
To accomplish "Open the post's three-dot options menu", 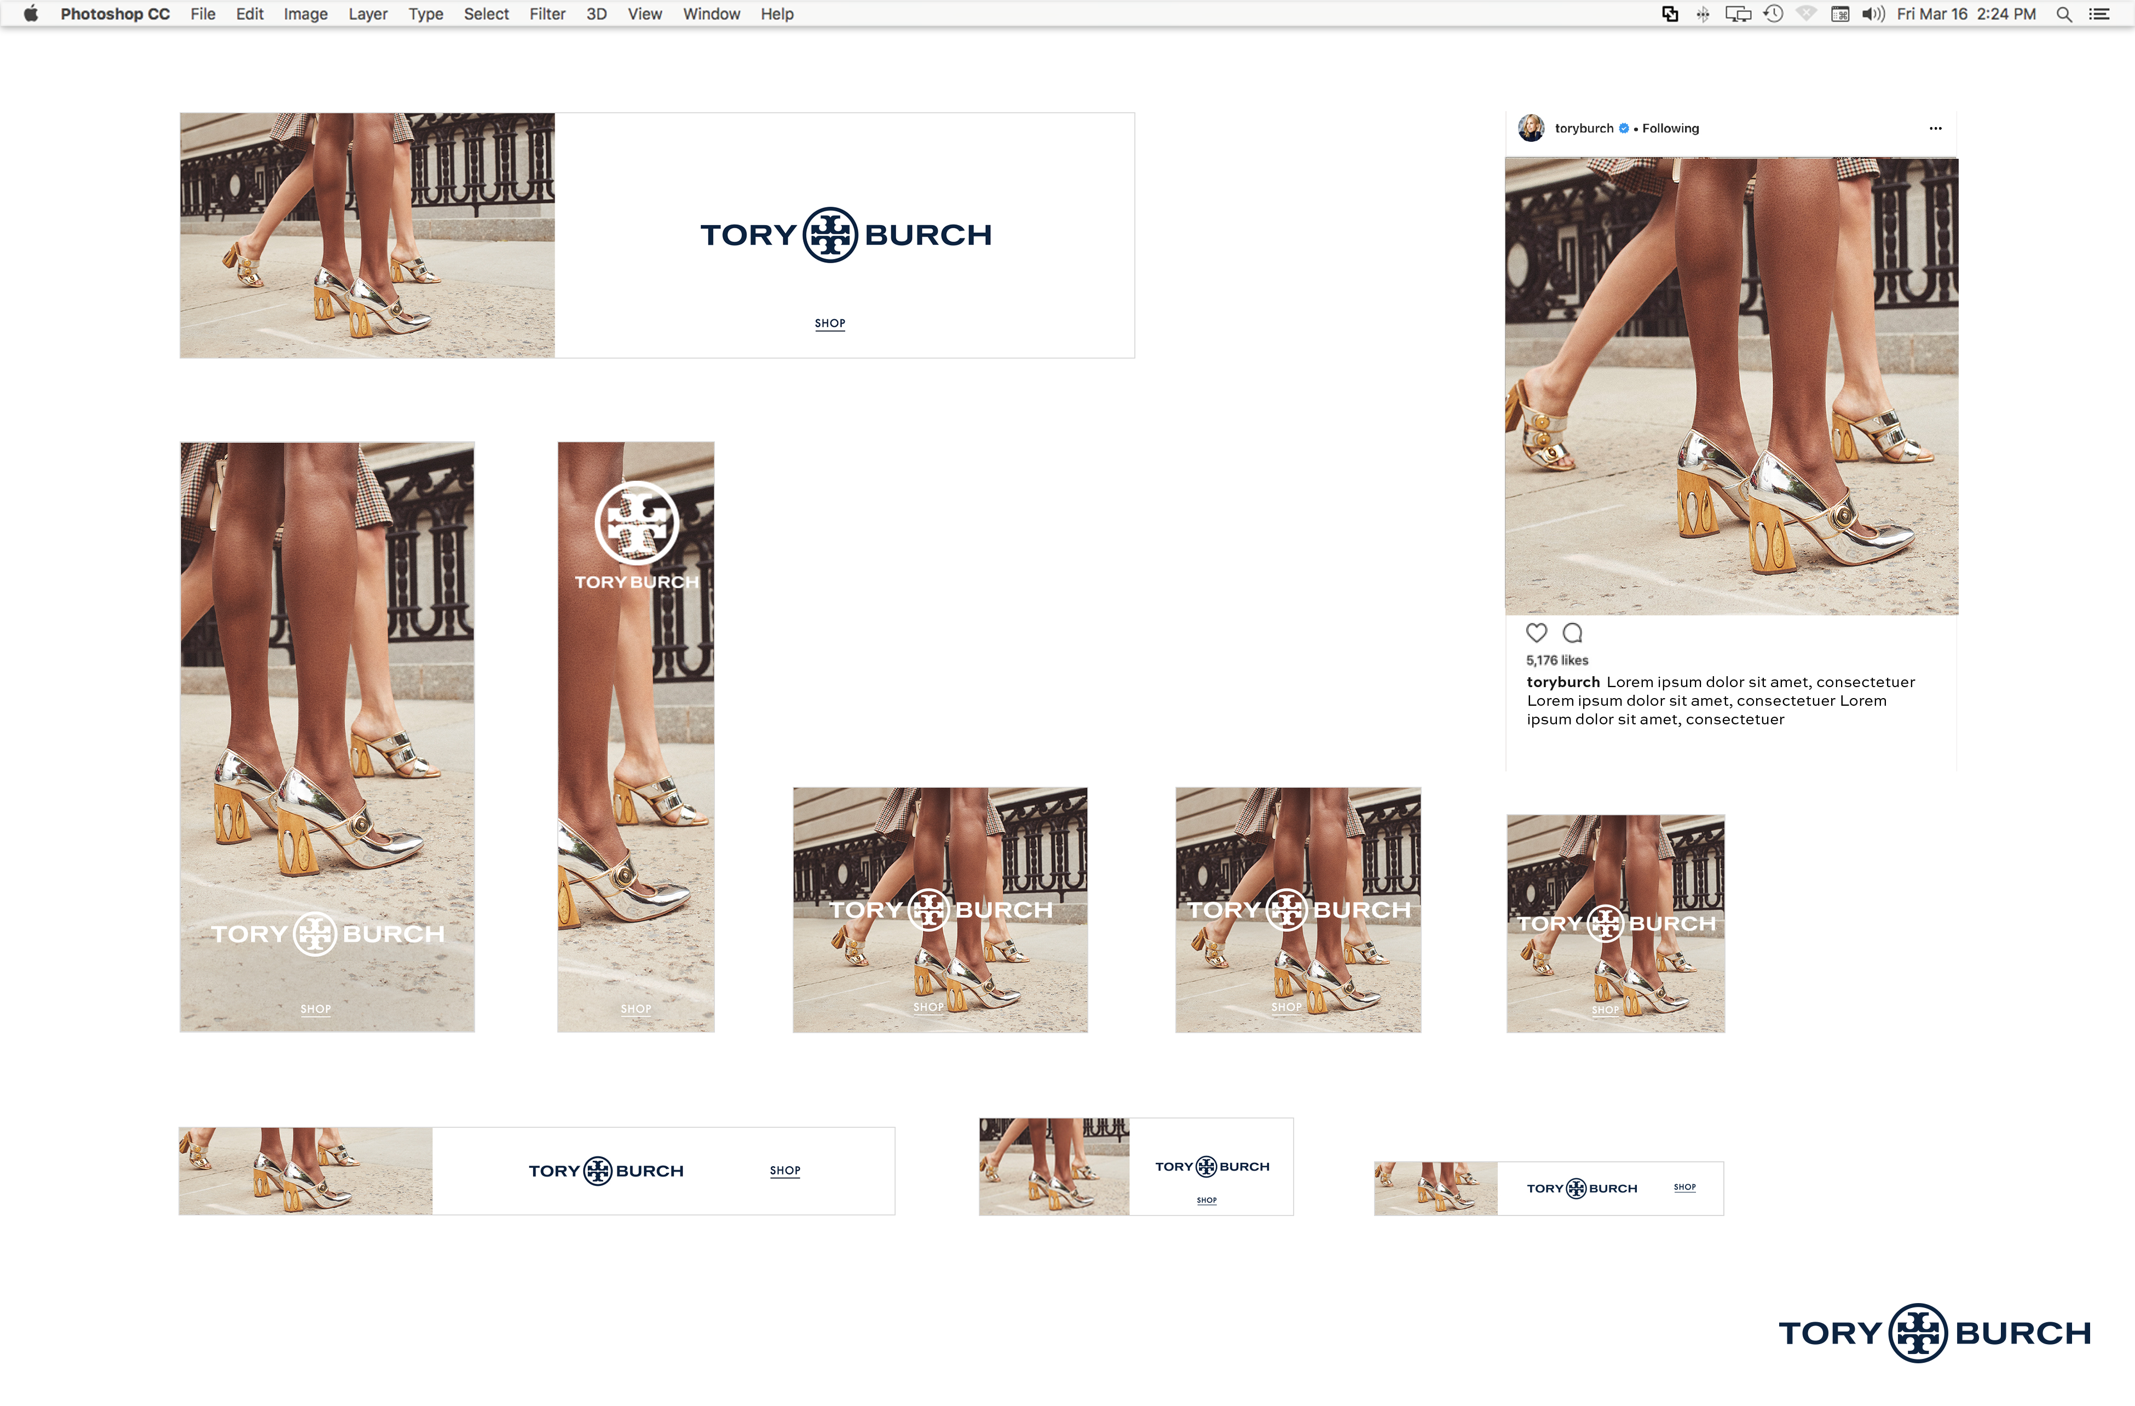I will (1936, 128).
